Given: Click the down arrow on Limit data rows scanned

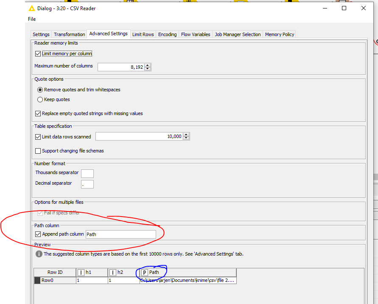Looking at the screenshot, I should tap(186, 138).
